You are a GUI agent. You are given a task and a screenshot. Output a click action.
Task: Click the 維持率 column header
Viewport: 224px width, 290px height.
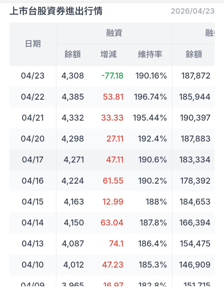click(150, 54)
